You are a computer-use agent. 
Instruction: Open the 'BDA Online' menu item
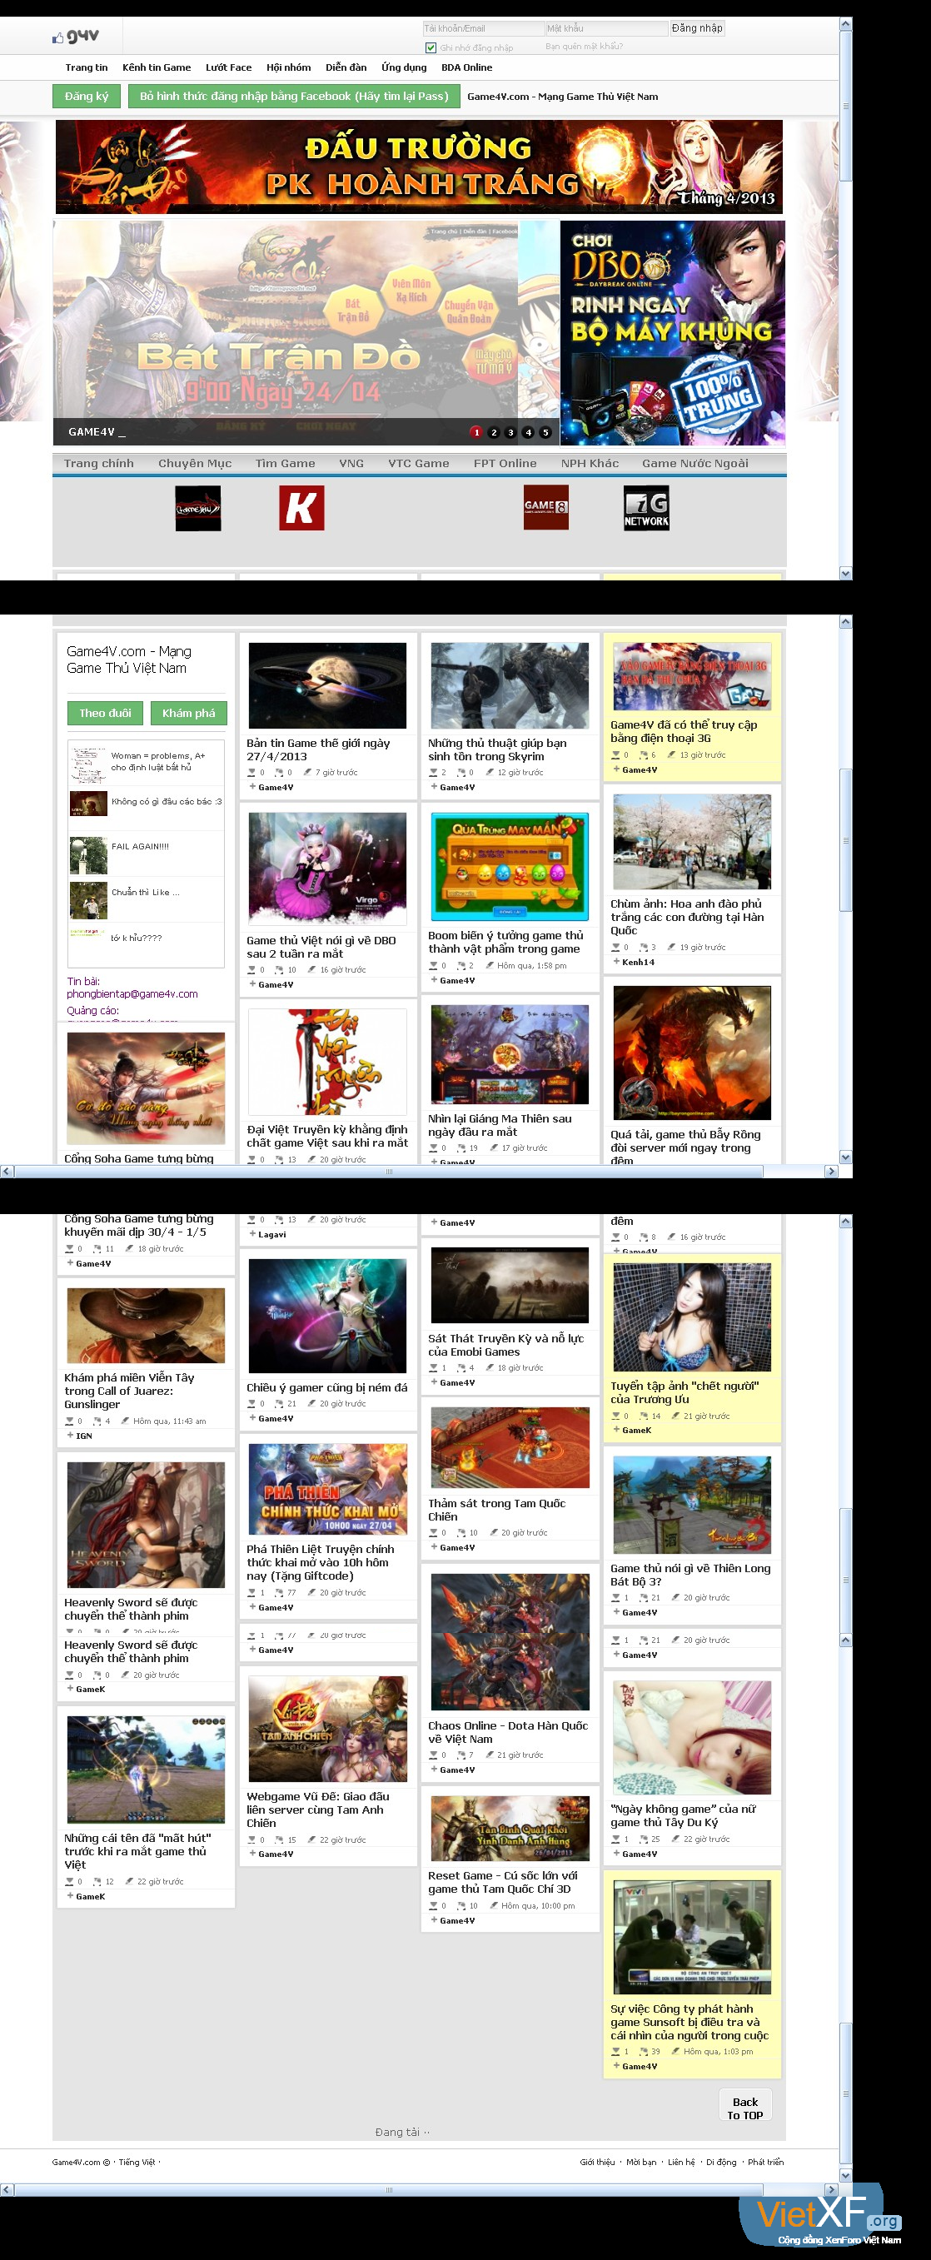coord(467,67)
